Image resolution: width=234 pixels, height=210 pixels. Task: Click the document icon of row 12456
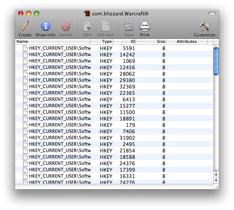25,67
